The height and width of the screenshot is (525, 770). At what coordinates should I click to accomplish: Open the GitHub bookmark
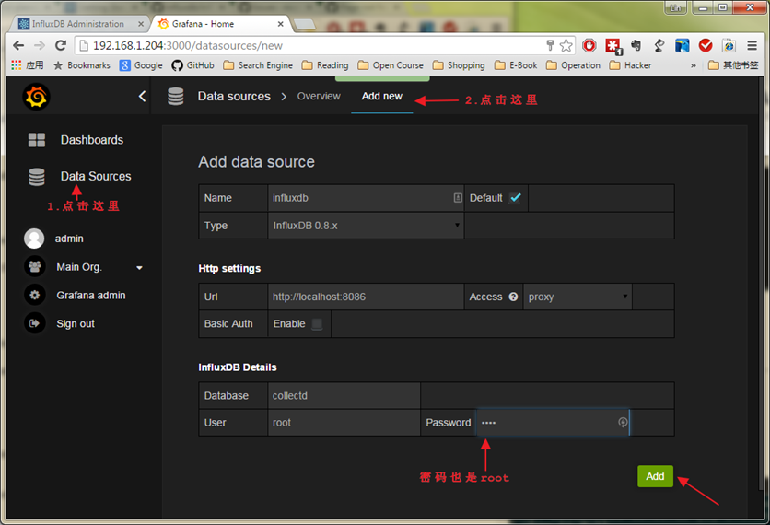coord(192,65)
